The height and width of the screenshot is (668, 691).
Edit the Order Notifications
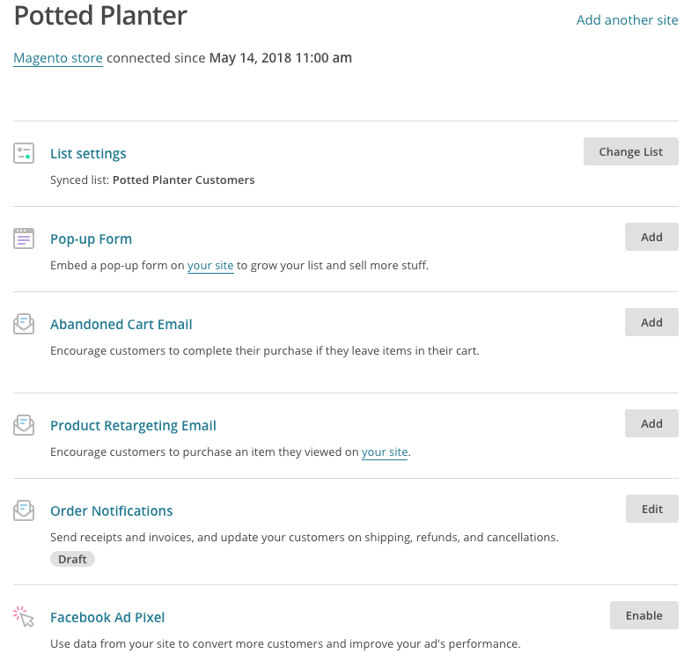click(x=651, y=509)
